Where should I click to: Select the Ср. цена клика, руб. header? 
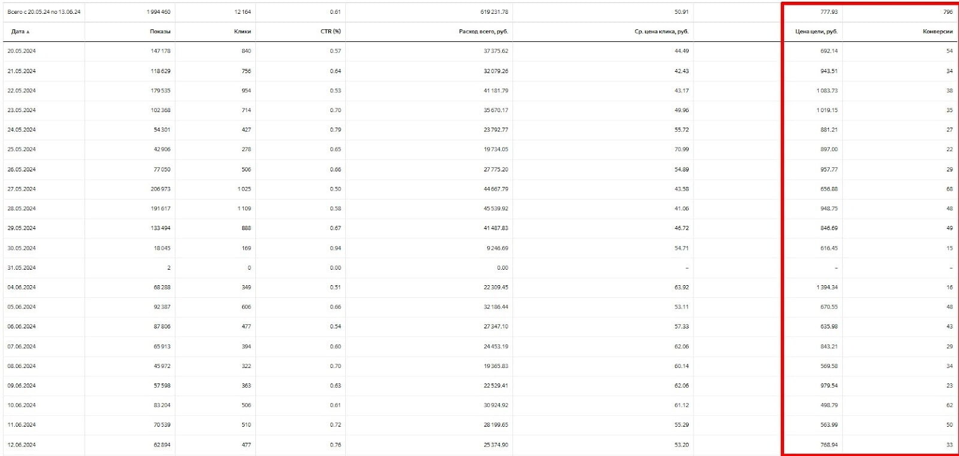point(662,32)
